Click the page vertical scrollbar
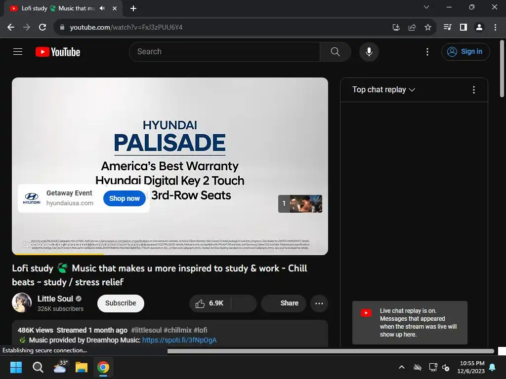The image size is (506, 379). tap(502, 68)
